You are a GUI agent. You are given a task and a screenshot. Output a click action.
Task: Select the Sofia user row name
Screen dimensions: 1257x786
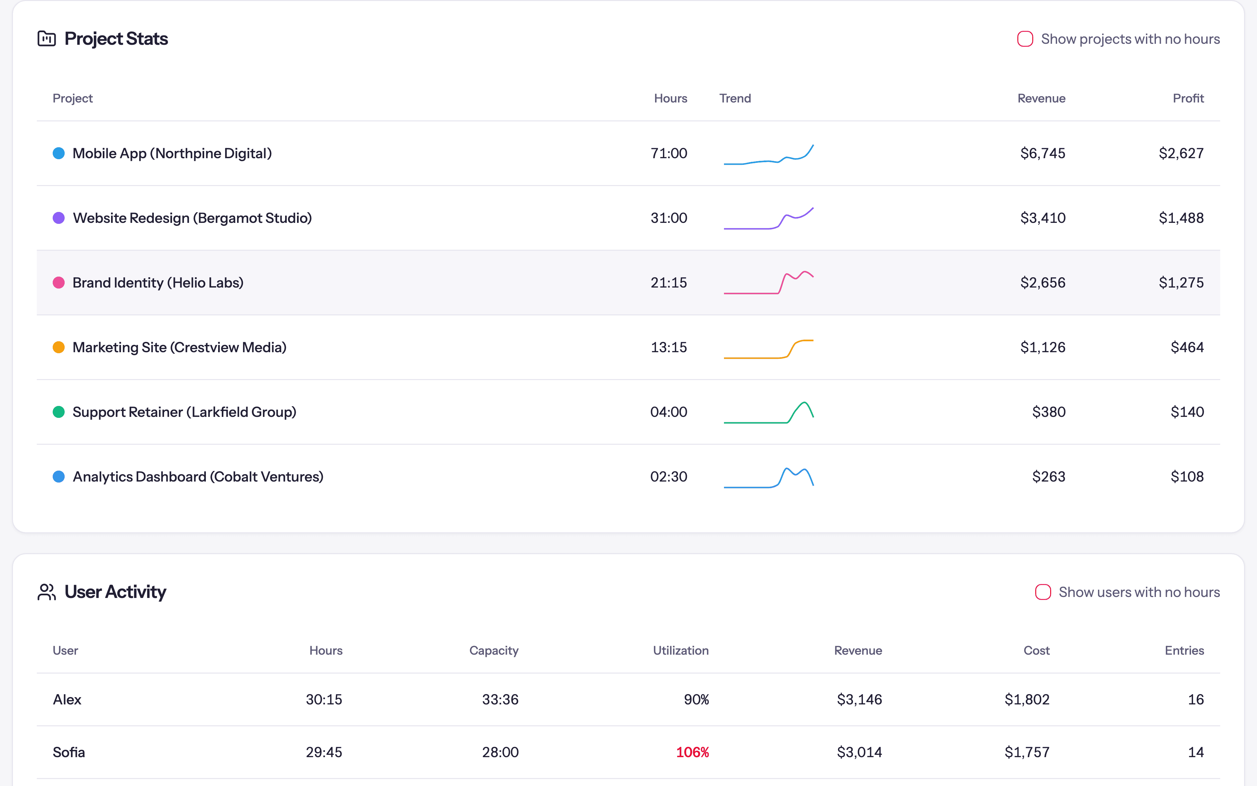(x=69, y=752)
